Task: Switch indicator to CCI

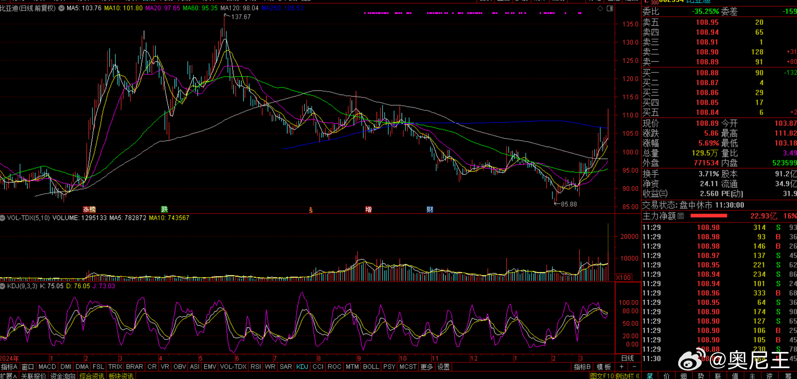Action: click(x=318, y=367)
